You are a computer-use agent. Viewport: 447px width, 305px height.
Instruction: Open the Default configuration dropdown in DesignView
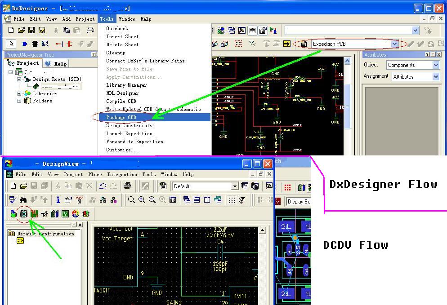pos(235,186)
